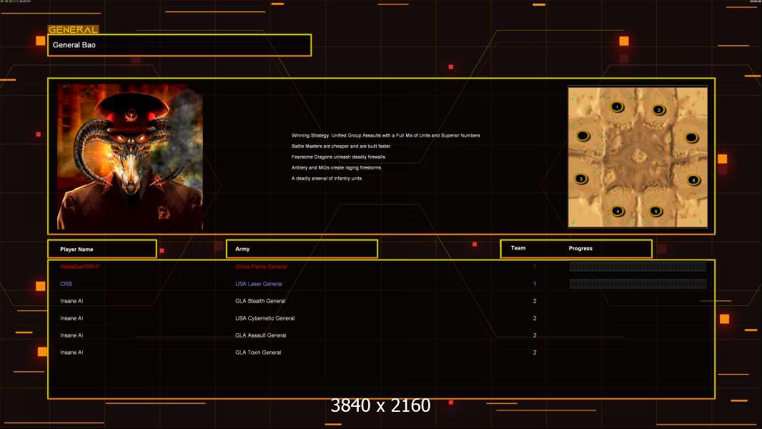Click GLA Assault General army entry

pos(260,335)
